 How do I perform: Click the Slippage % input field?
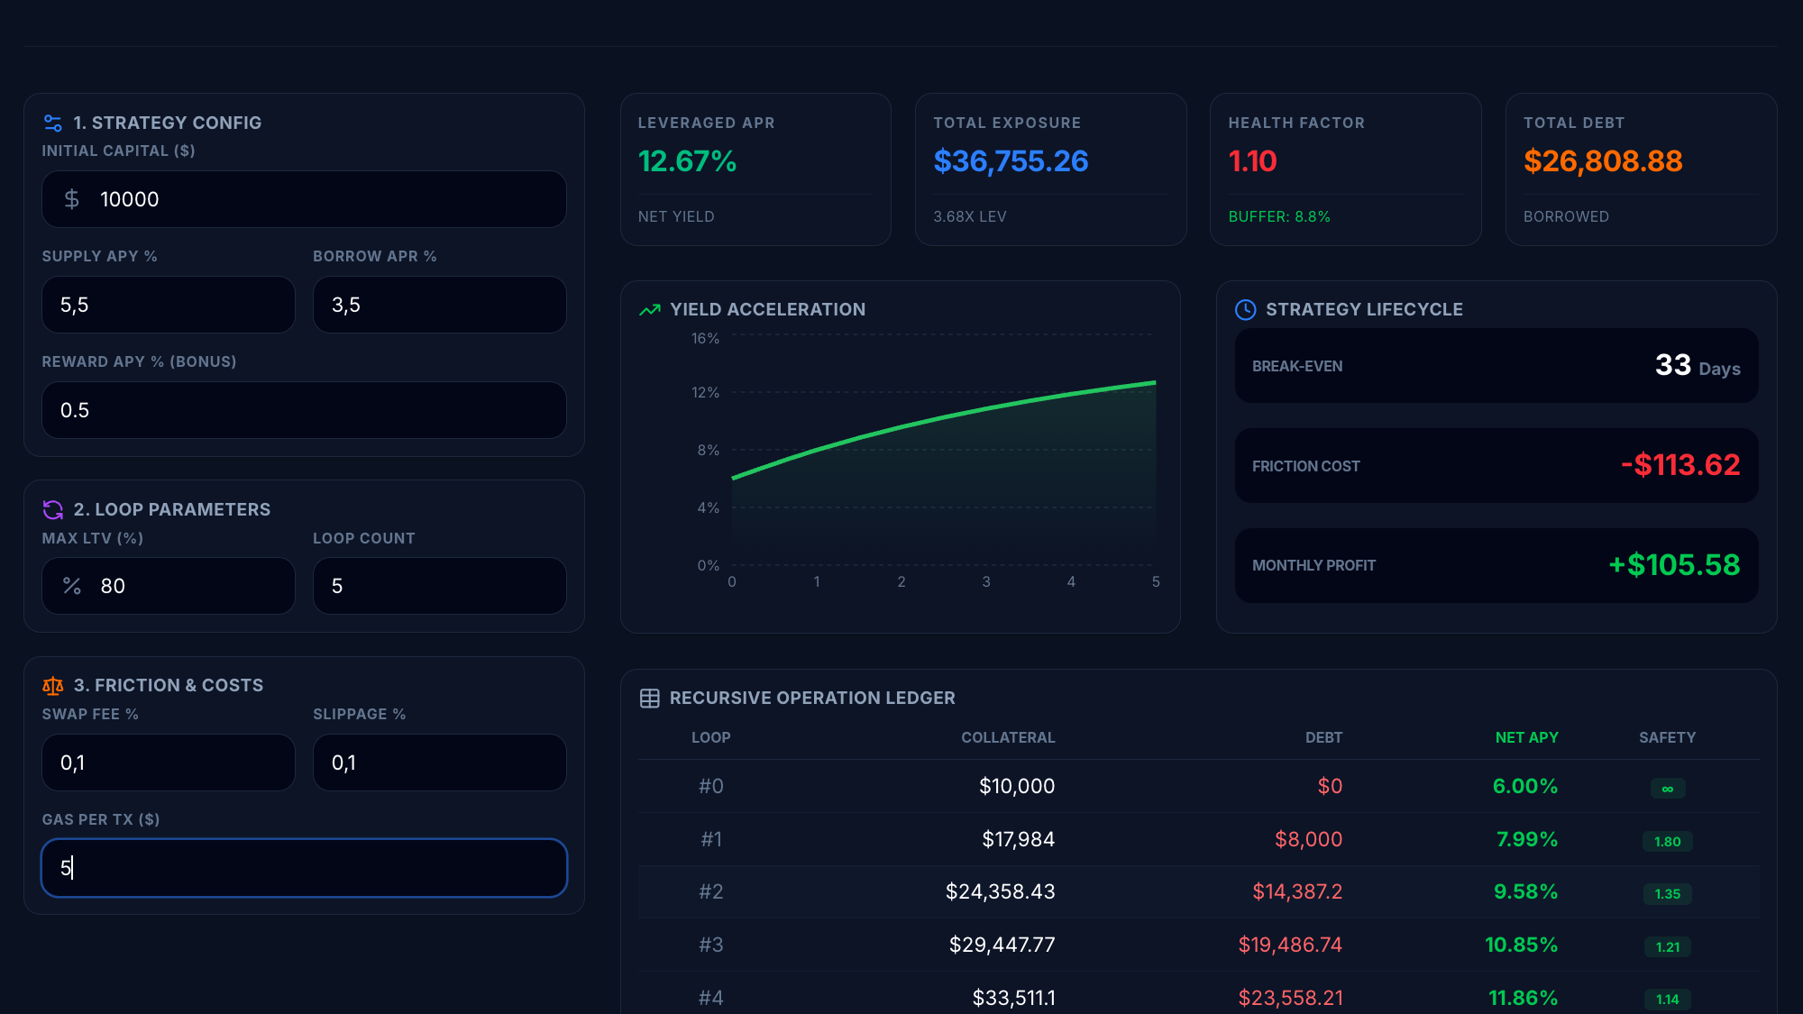(439, 763)
